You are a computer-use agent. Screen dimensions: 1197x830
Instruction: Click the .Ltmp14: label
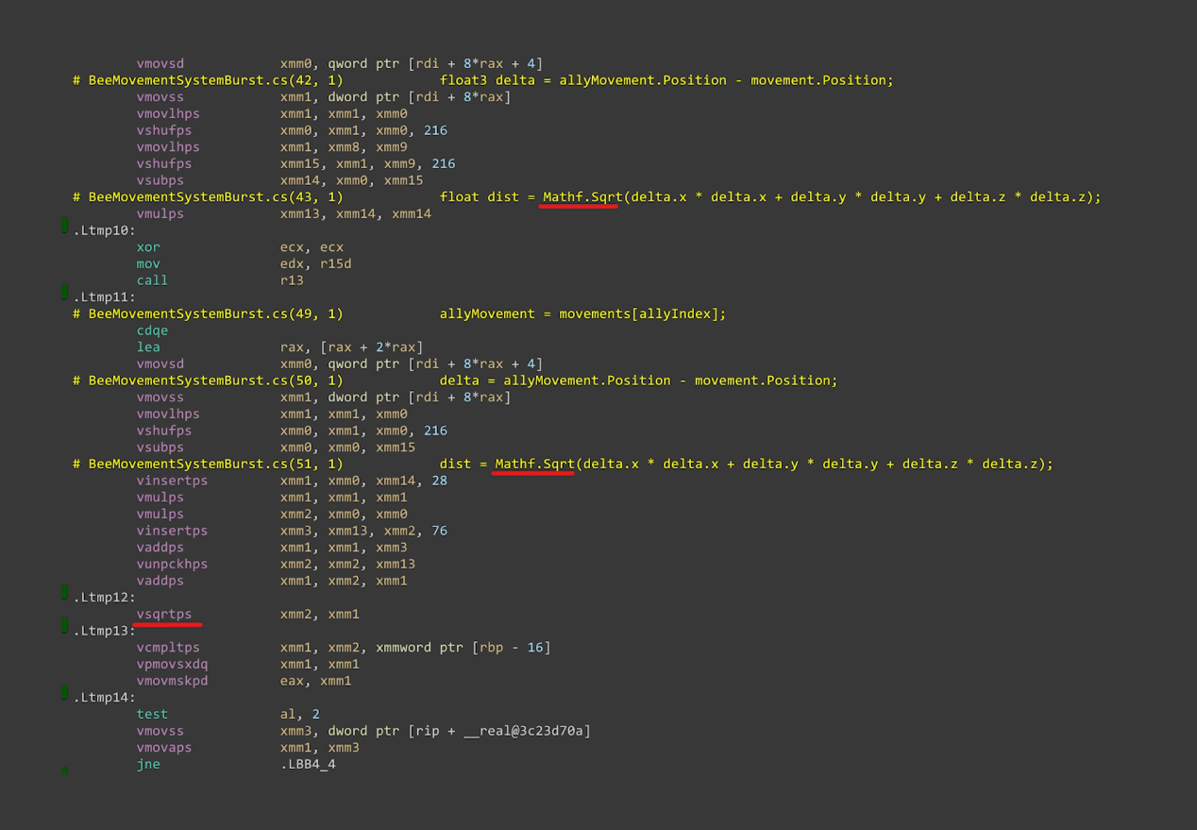(x=104, y=698)
